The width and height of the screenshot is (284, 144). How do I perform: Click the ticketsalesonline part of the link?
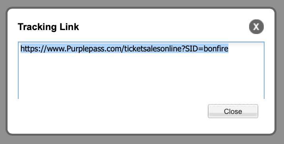click(152, 49)
